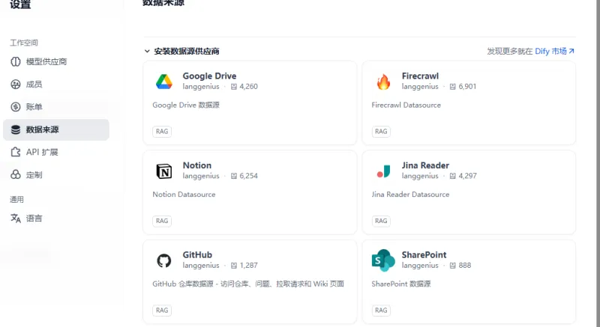600x327 pixels.
Task: Click the 通用 section label
Action: 16,200
